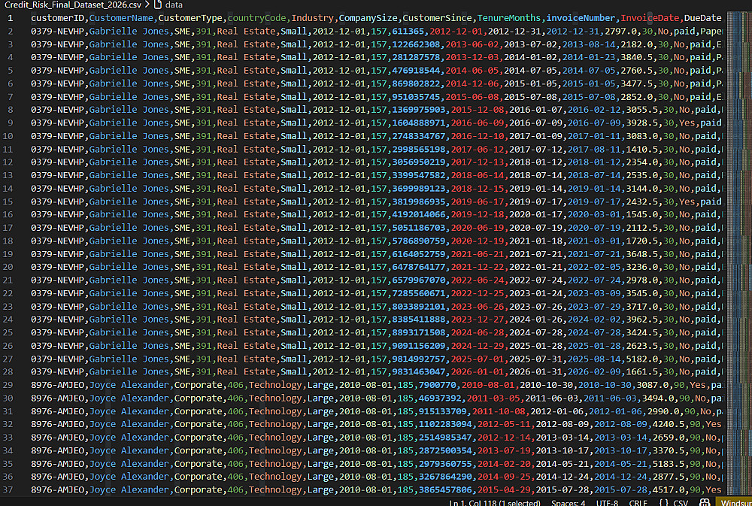
Task: Click the date 2019-06-17 on line 15
Action: 478,201
